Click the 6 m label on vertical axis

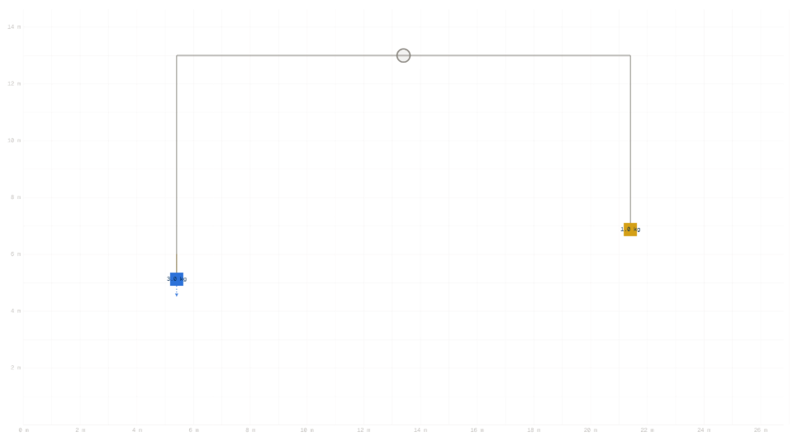coord(16,254)
